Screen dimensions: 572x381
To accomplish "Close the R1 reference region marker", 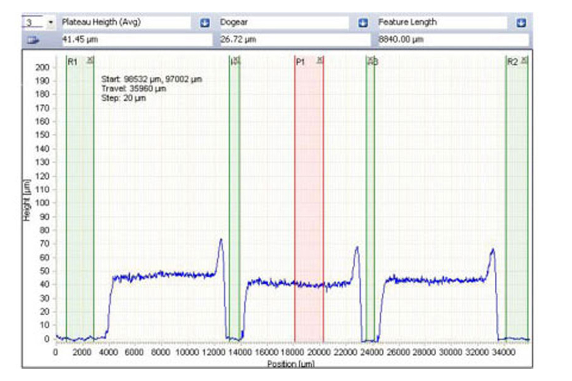I will 91,60.
